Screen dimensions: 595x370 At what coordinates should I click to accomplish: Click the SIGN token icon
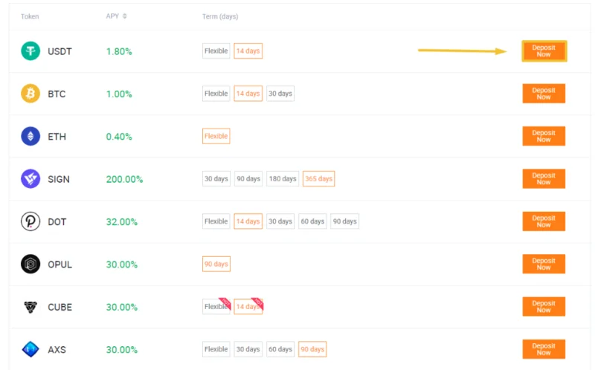(30, 178)
